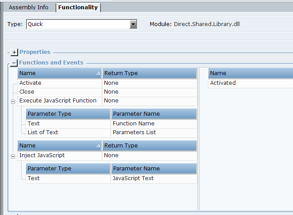Select the Functionality tab

pyautogui.click(x=78, y=8)
